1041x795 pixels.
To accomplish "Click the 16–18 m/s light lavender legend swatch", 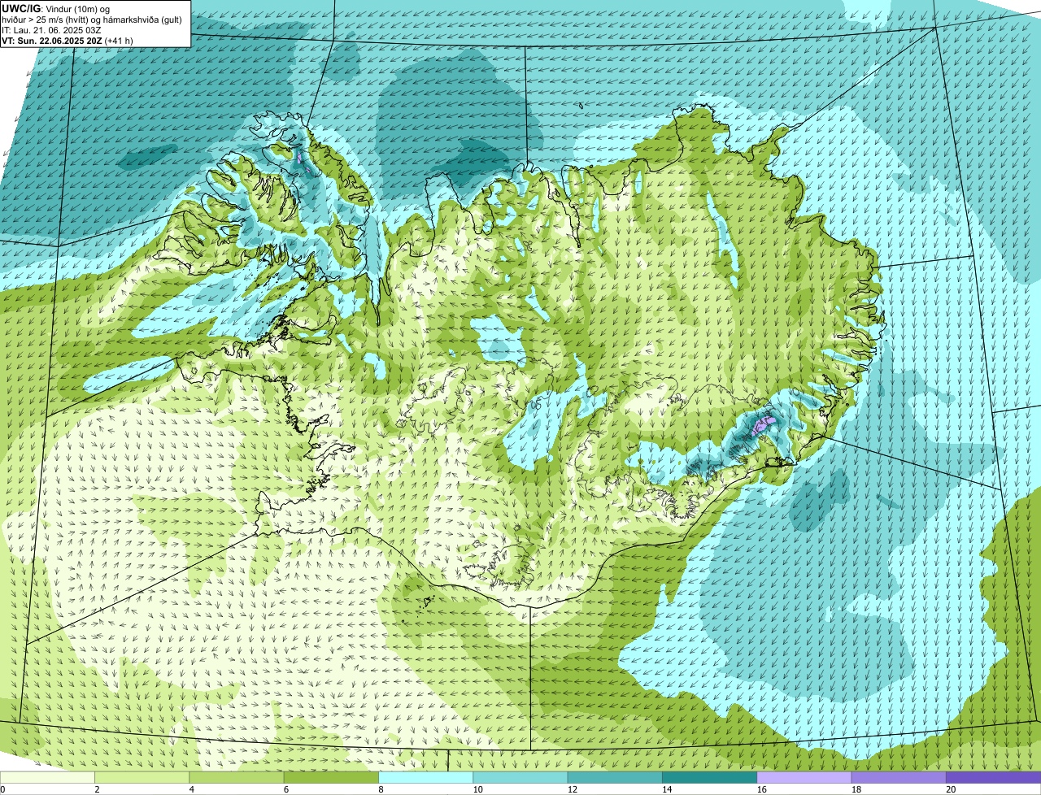I will [804, 777].
